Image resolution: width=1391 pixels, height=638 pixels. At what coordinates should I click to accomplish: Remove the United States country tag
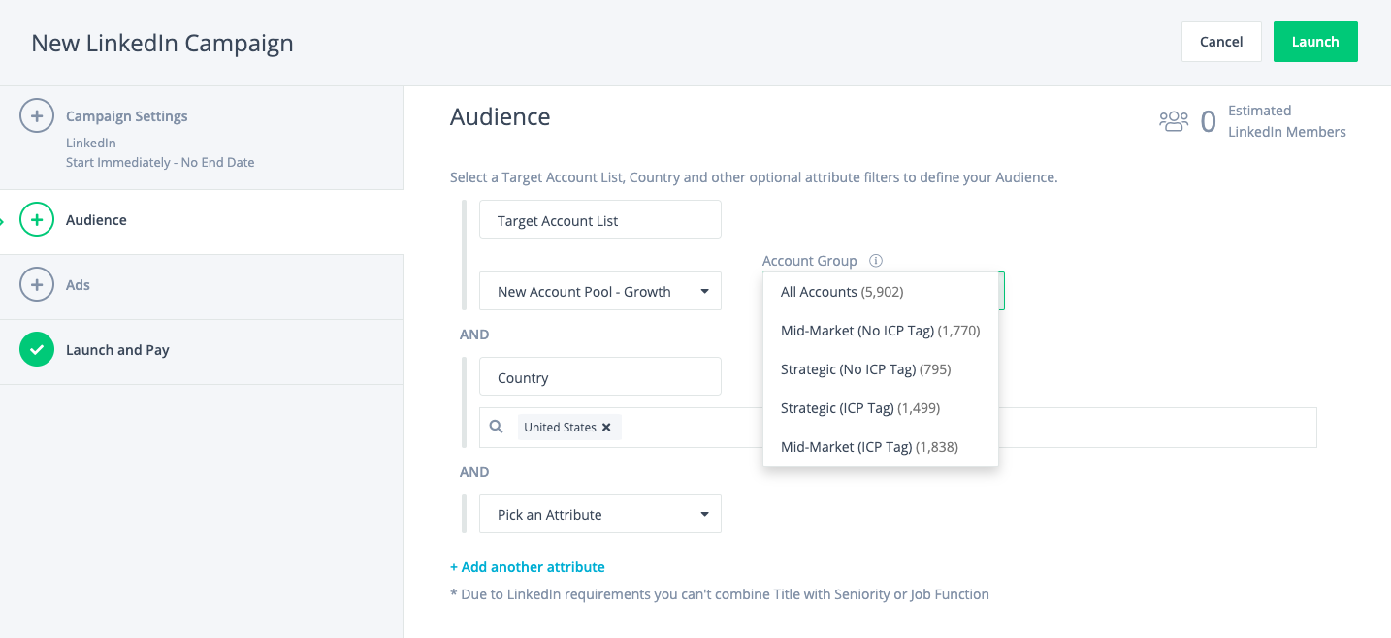tap(606, 428)
